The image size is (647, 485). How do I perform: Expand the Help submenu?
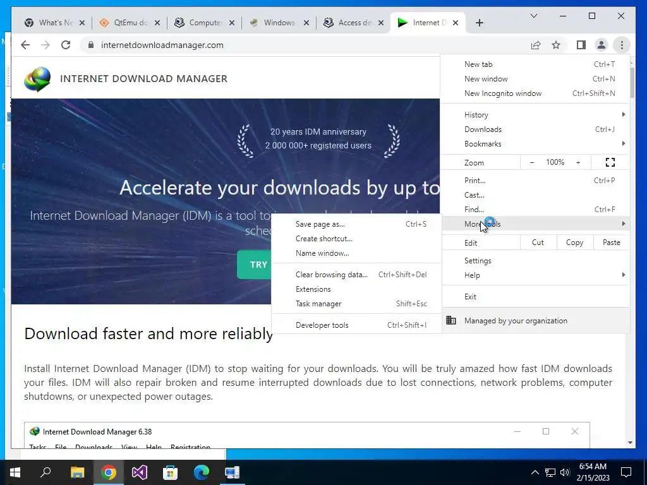(535, 275)
